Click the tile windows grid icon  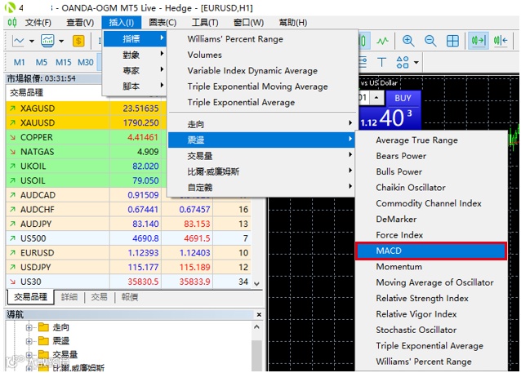click(x=452, y=41)
